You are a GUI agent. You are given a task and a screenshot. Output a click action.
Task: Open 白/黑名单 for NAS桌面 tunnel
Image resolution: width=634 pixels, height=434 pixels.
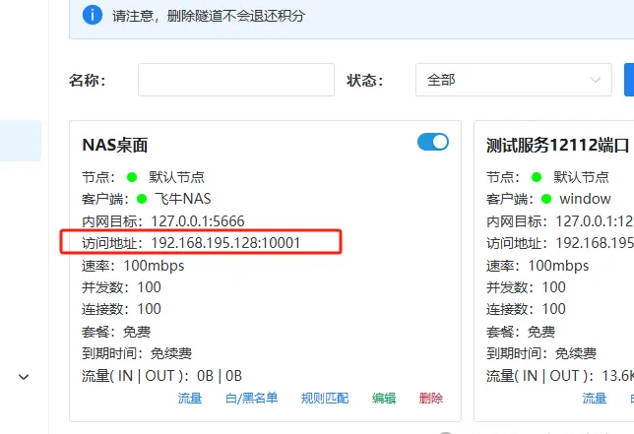[251, 398]
